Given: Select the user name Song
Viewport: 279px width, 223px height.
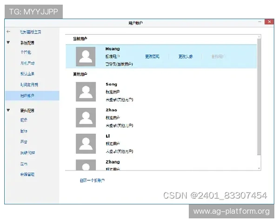Looking at the screenshot, I should tap(112, 84).
